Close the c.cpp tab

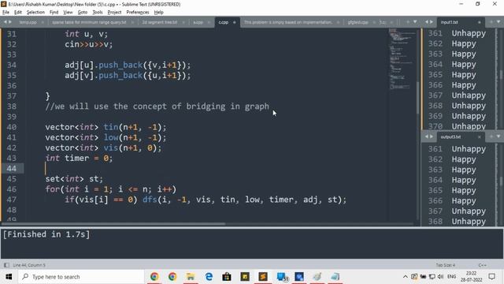point(235,22)
